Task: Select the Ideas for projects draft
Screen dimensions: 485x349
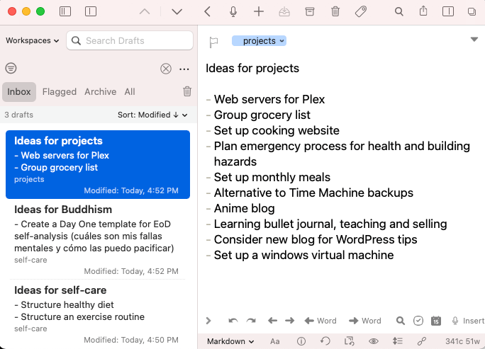Action: tap(98, 165)
